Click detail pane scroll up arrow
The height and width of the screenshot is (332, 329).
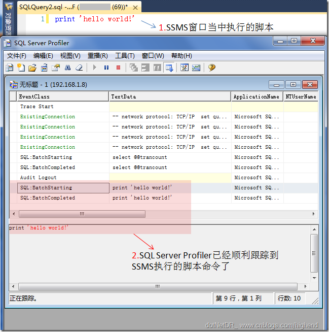point(314,229)
